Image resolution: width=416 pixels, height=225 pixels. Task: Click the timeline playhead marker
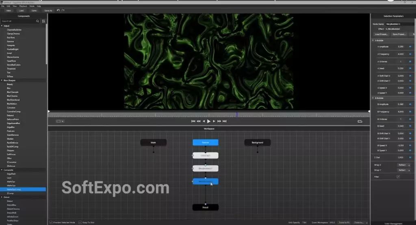[237, 115]
